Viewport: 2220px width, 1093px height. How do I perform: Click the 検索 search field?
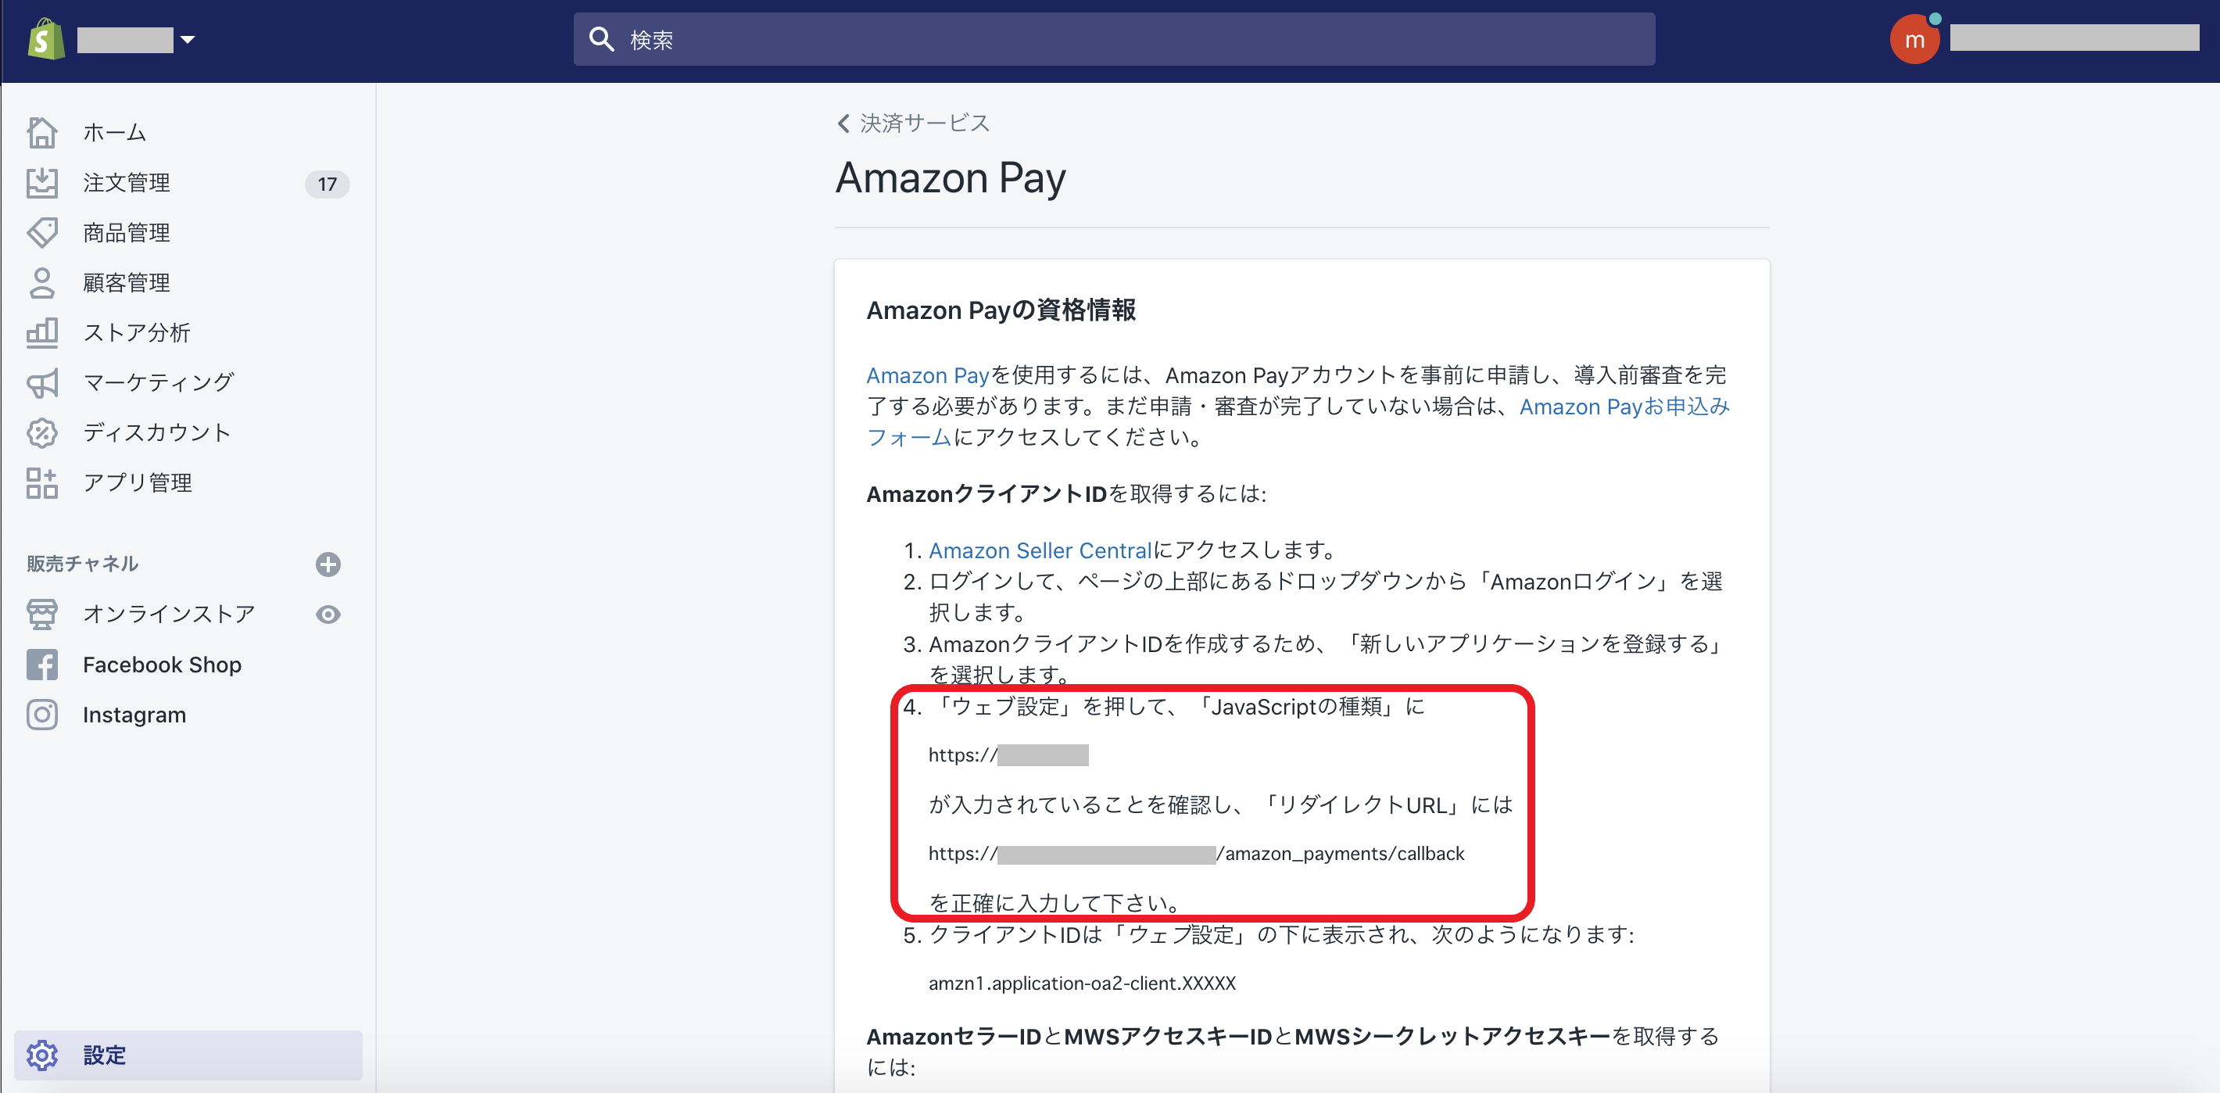tap(1113, 40)
